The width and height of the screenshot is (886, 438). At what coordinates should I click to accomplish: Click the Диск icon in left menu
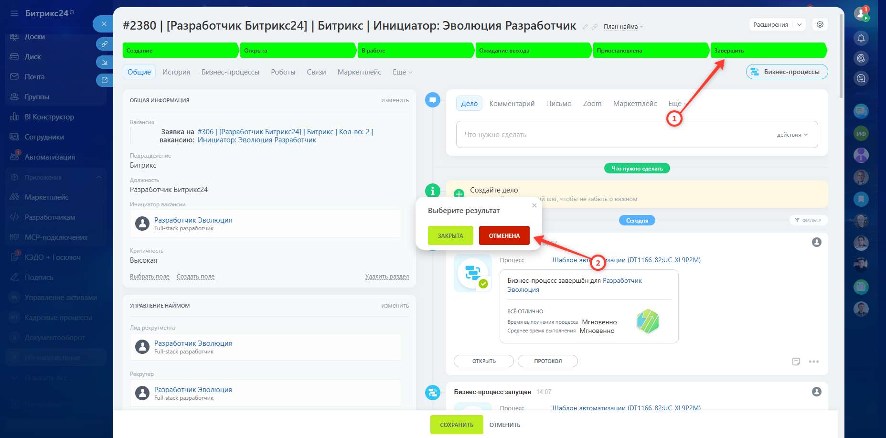click(14, 56)
